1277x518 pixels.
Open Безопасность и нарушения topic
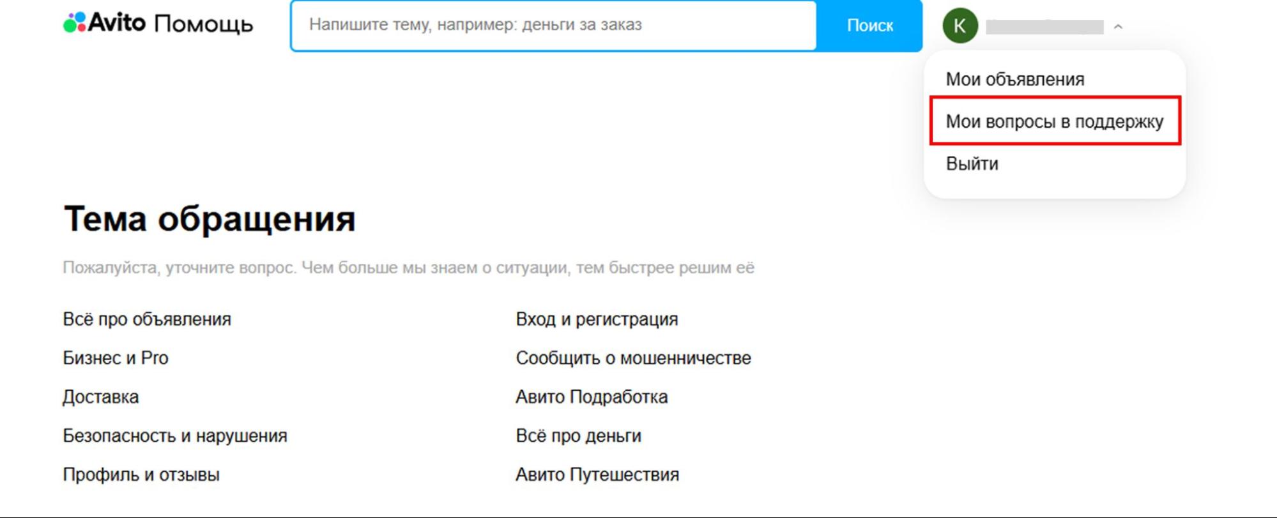coord(175,436)
